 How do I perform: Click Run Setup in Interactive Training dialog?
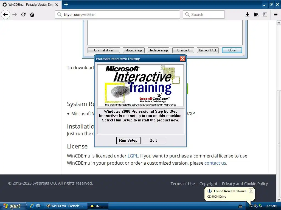tap(128, 140)
